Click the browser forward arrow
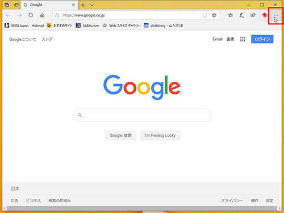This screenshot has height=213, width=284. point(19,15)
